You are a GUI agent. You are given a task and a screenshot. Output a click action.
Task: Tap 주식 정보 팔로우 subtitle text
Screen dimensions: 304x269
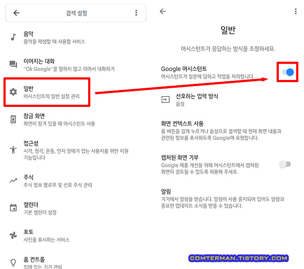tap(58, 185)
